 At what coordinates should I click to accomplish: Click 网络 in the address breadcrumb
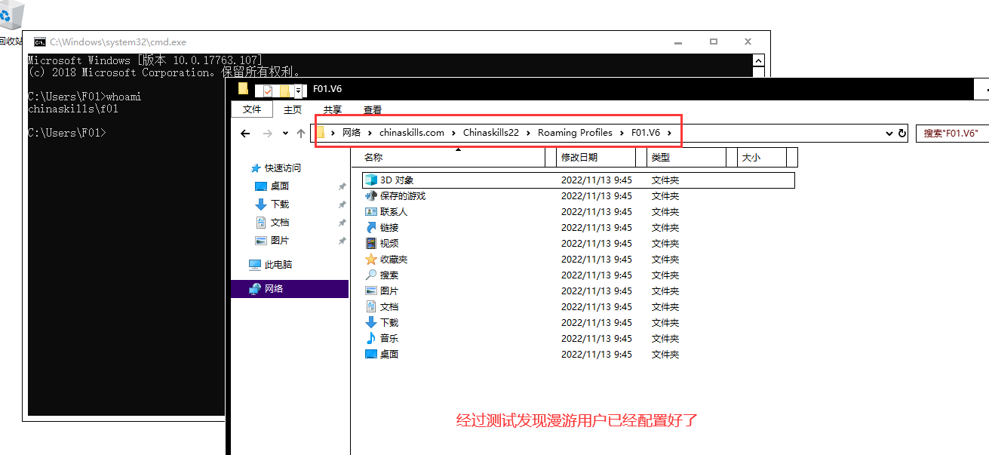[352, 133]
